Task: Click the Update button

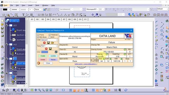Action: (53, 56)
